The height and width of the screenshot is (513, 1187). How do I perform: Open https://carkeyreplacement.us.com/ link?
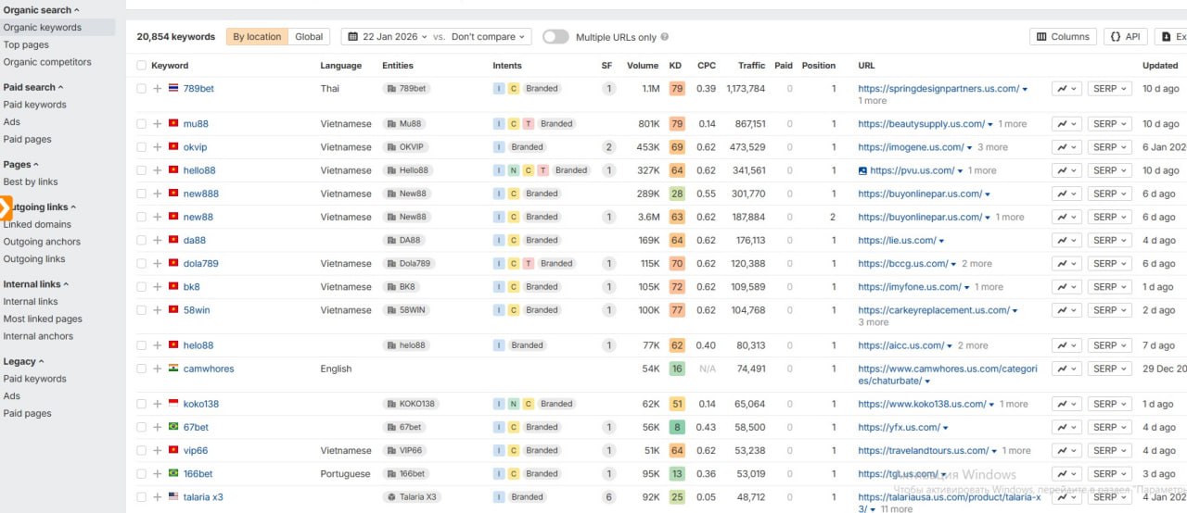pos(934,310)
